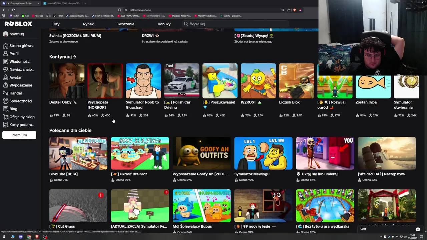
Task: Click the chat bubble icon in Czat bar
Action: [418, 229]
